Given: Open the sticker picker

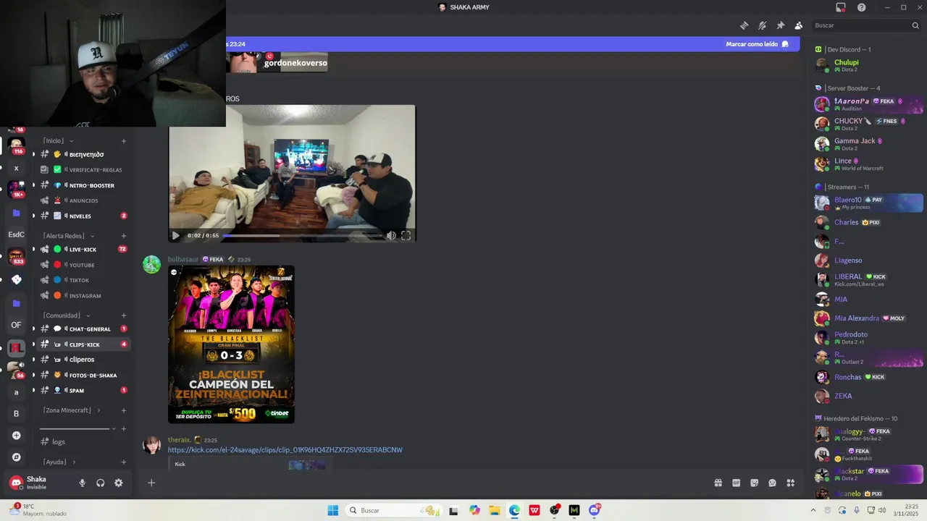Looking at the screenshot, I should [x=754, y=483].
